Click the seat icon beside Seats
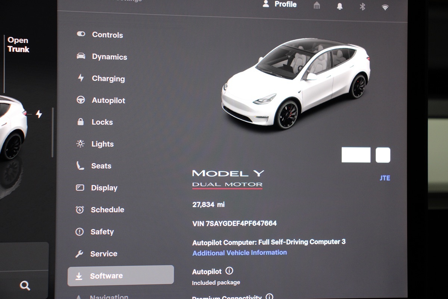448x299 pixels. [80, 166]
